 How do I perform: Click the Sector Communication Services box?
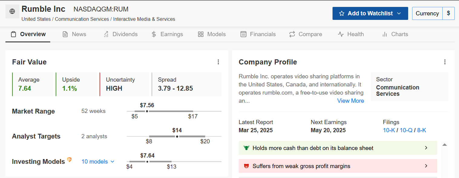tap(409, 86)
